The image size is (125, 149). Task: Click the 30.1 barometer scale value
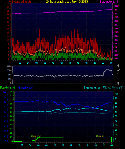click(x=116, y=10)
